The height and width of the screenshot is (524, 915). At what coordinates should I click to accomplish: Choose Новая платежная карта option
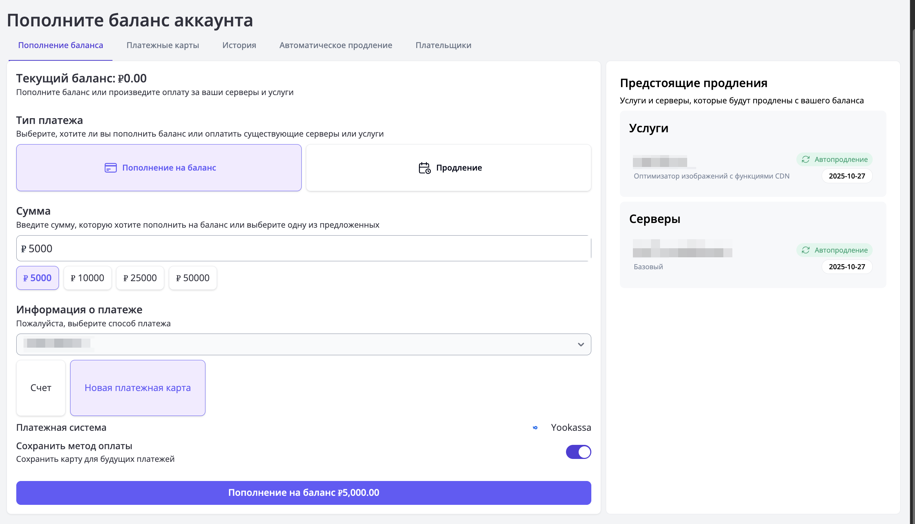[137, 388]
